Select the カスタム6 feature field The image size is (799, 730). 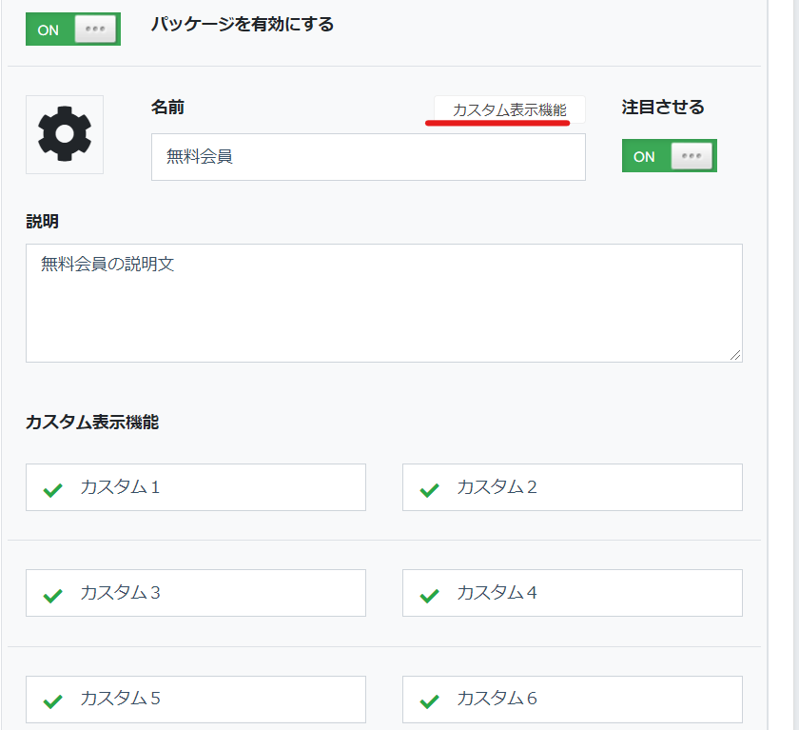click(x=573, y=700)
